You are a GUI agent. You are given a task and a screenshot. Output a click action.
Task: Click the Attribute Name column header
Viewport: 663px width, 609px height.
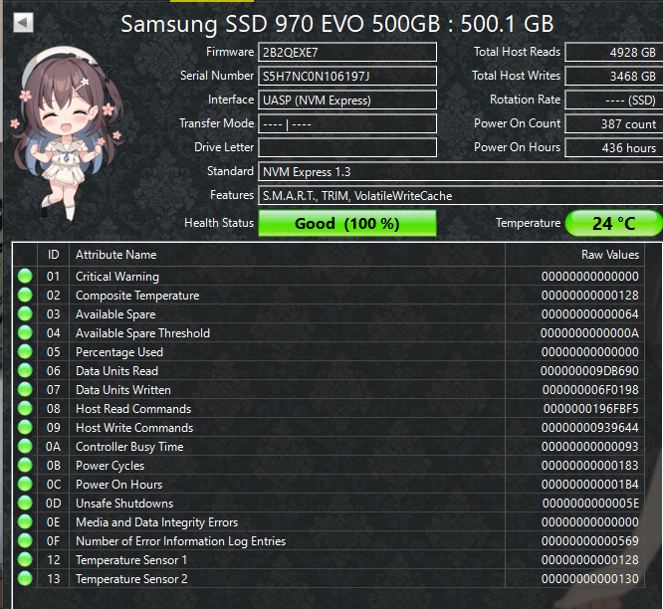coord(287,255)
